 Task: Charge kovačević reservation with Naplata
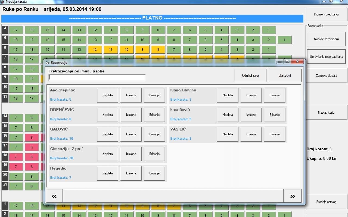click(228, 115)
